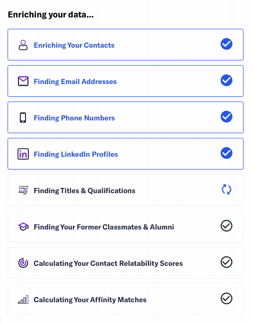Click the envelope icon for Finding Email Addresses
This screenshot has height=323, width=253.
[x=23, y=81]
